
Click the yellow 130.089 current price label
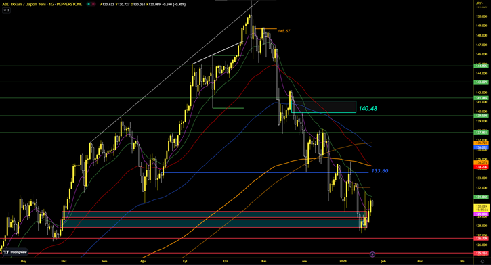coord(482,208)
